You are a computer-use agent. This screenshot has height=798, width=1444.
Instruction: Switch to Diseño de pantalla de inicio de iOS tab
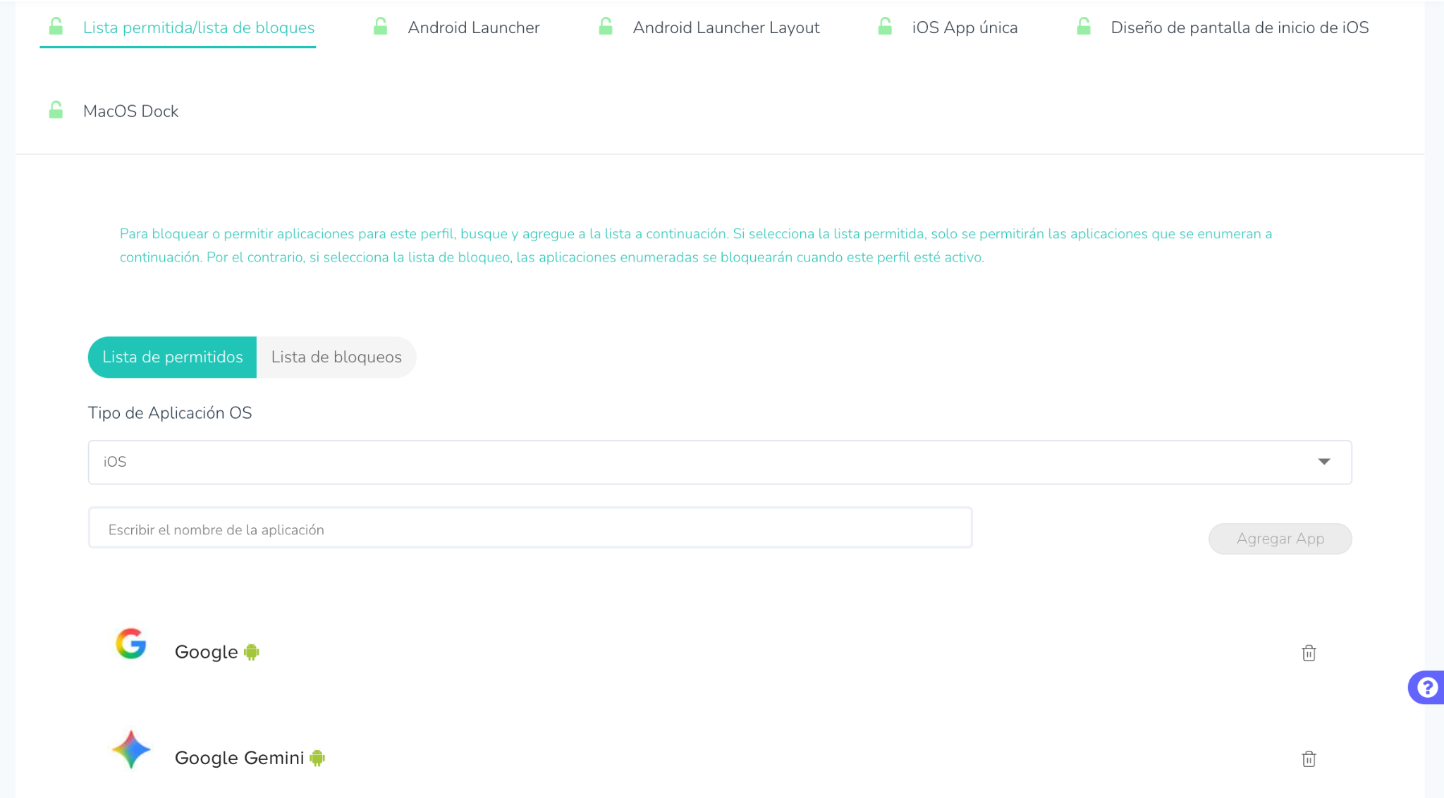point(1239,27)
